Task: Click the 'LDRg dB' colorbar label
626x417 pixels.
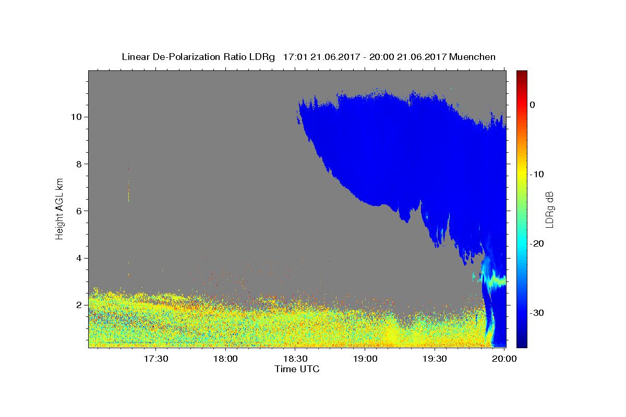Action: pyautogui.click(x=549, y=209)
